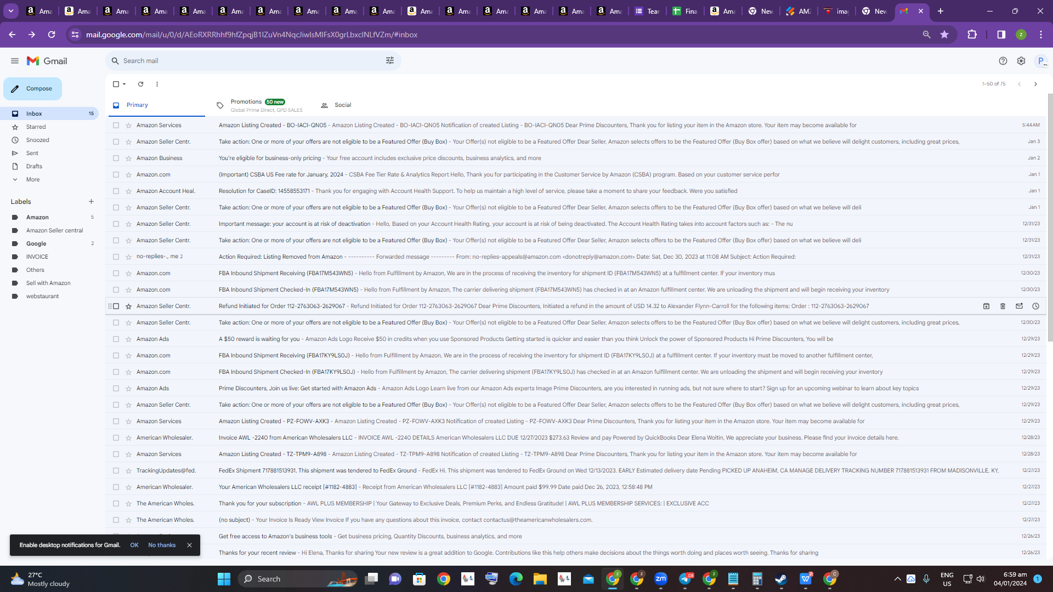Click OK to enable desktop notifications
Viewport: 1053px width, 592px height.
point(134,545)
